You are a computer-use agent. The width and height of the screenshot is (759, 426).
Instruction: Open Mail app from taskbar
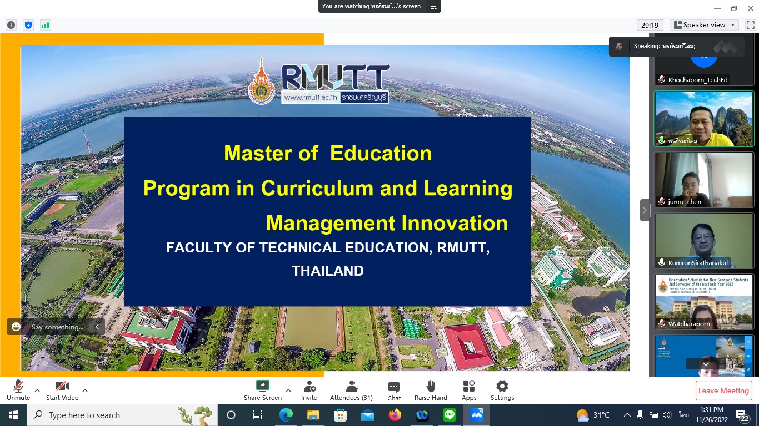coord(368,415)
